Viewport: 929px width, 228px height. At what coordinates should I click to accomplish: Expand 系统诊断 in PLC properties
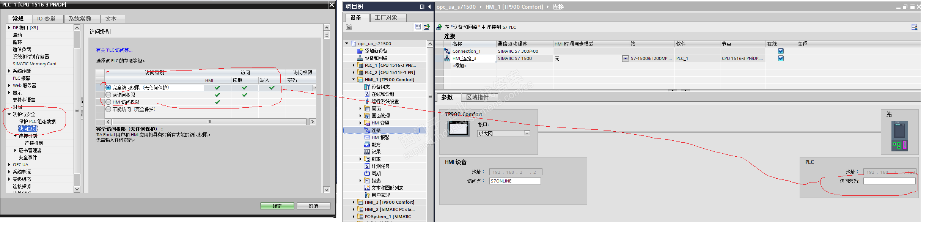tap(9, 71)
